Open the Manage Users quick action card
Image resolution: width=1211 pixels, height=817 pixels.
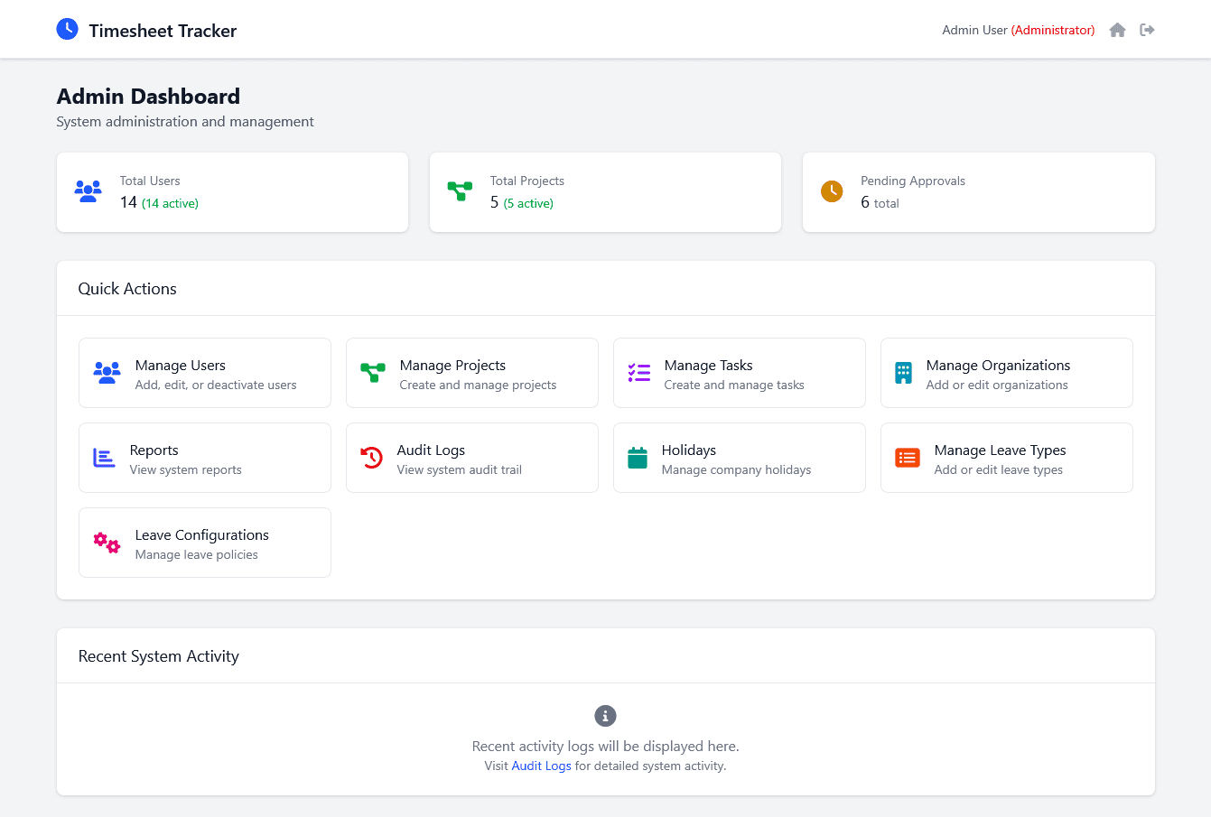204,372
